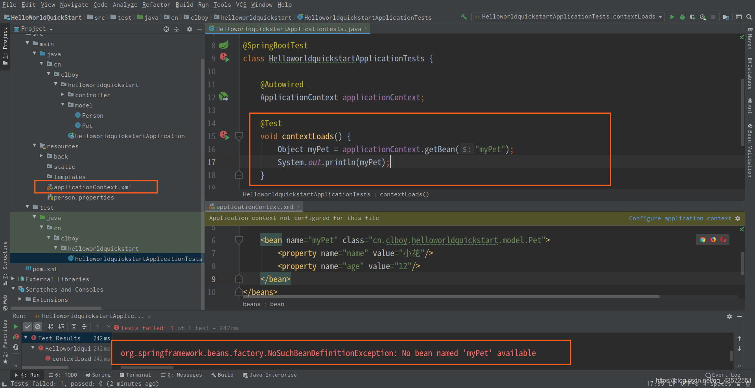Run the contextLoads configuration with the green play icon
Image resolution: width=755 pixels, height=388 pixels.
(x=672, y=17)
